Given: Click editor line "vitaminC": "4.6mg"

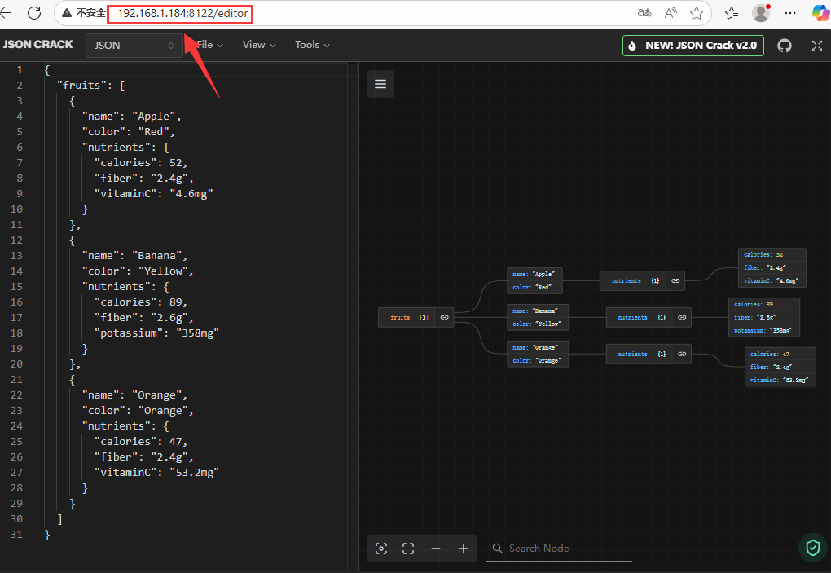Looking at the screenshot, I should 154,194.
